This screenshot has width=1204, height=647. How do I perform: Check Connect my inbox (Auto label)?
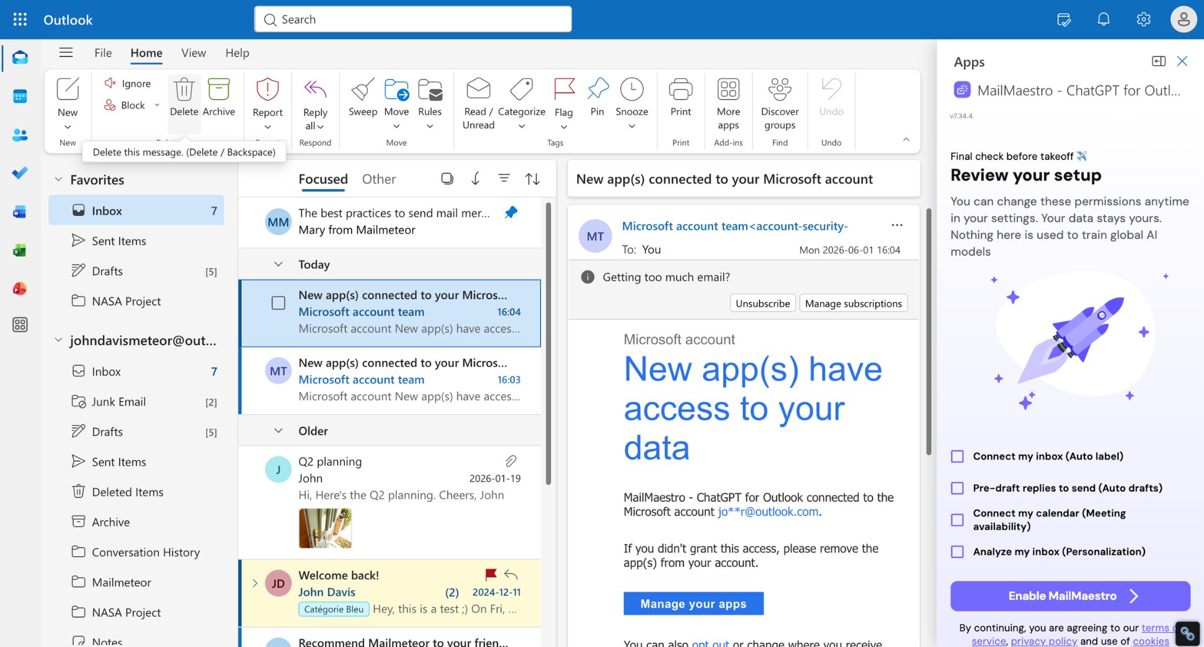[x=957, y=457]
